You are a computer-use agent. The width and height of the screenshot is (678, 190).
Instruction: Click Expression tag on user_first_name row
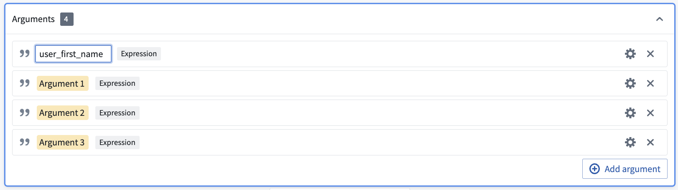point(139,54)
